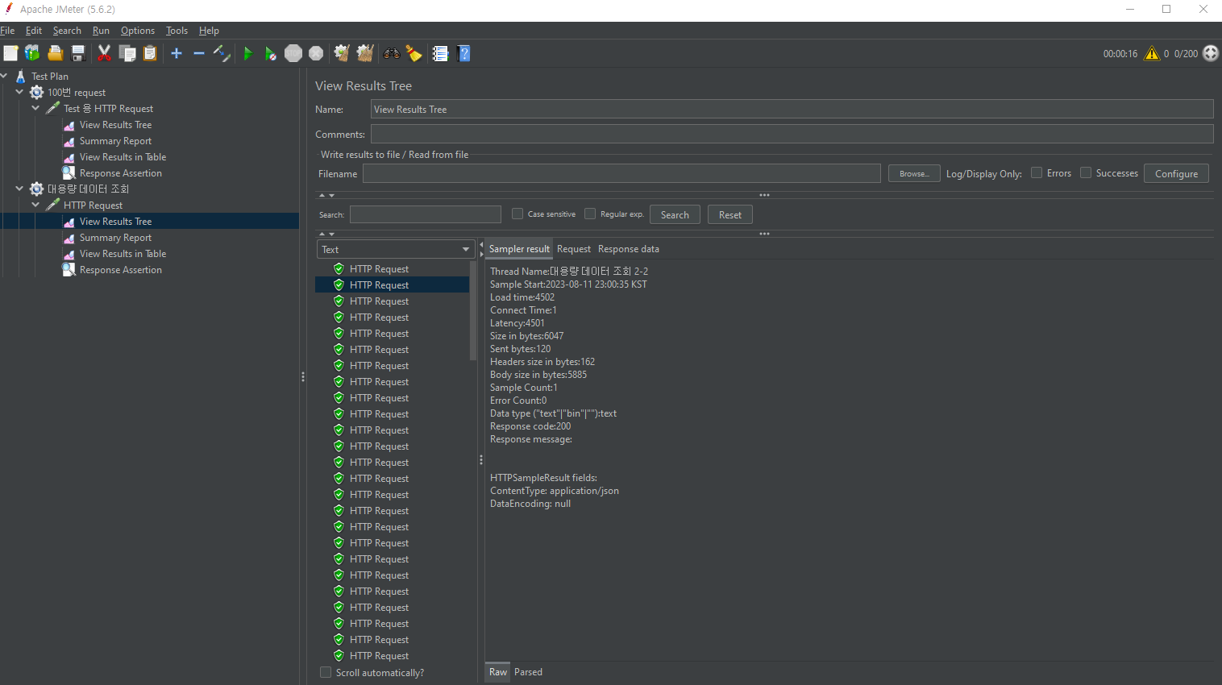Switch to the Raw view tab
This screenshot has width=1222, height=685.
498,672
